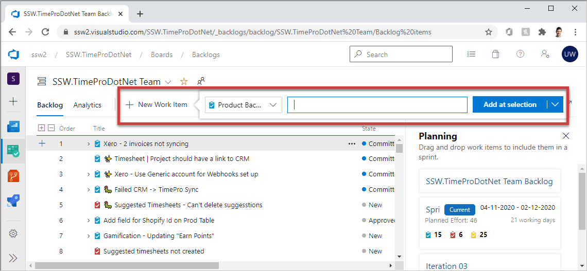The height and width of the screenshot is (271, 587).
Task: Open Repos icon in left sidebar
Action: pyautogui.click(x=13, y=176)
